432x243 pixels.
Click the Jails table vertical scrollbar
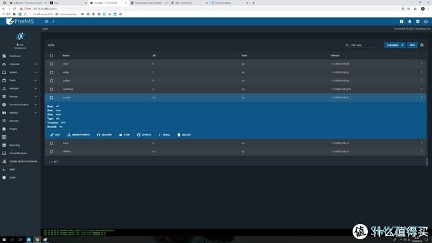[x=427, y=161]
